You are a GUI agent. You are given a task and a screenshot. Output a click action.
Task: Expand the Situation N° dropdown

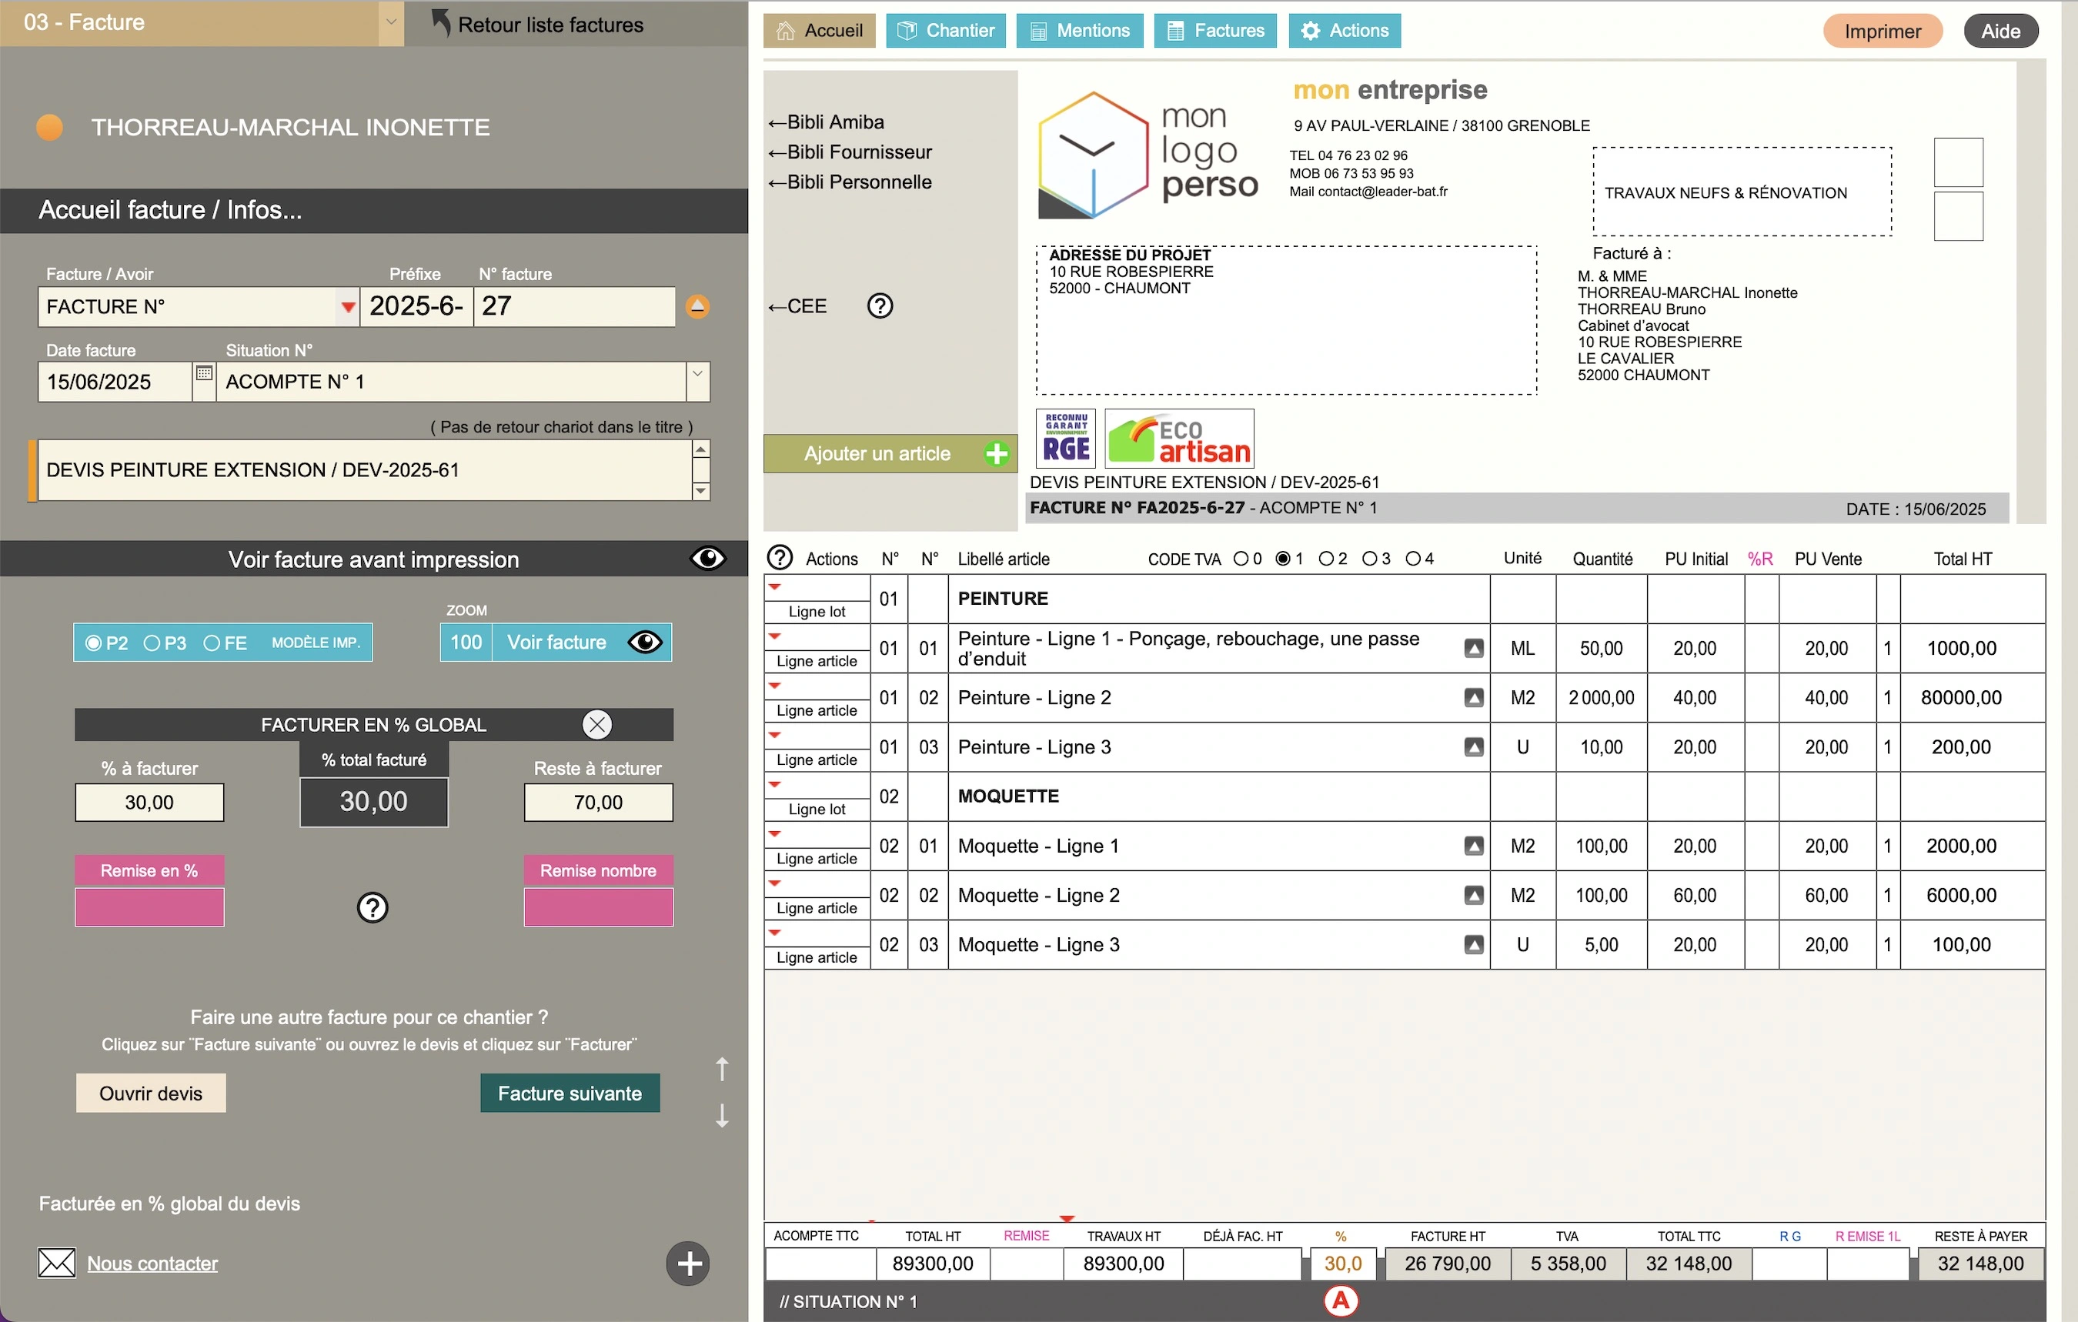697,374
